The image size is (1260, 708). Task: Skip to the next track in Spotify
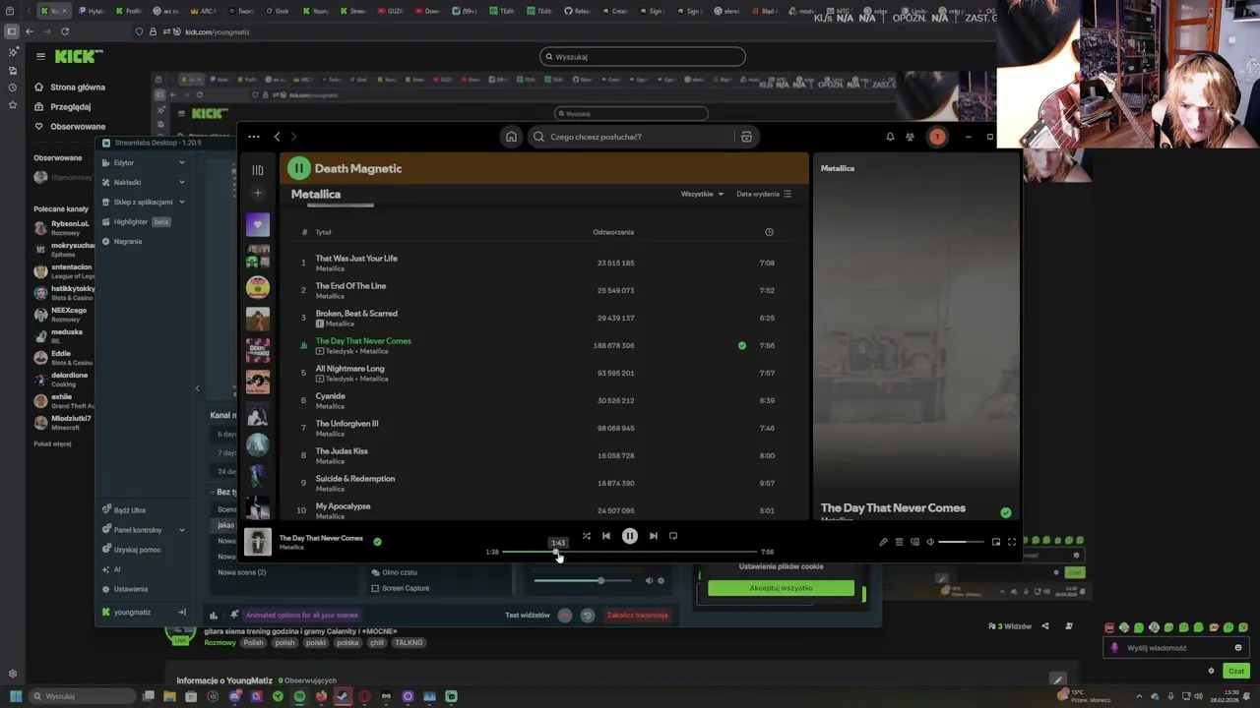[x=653, y=536]
